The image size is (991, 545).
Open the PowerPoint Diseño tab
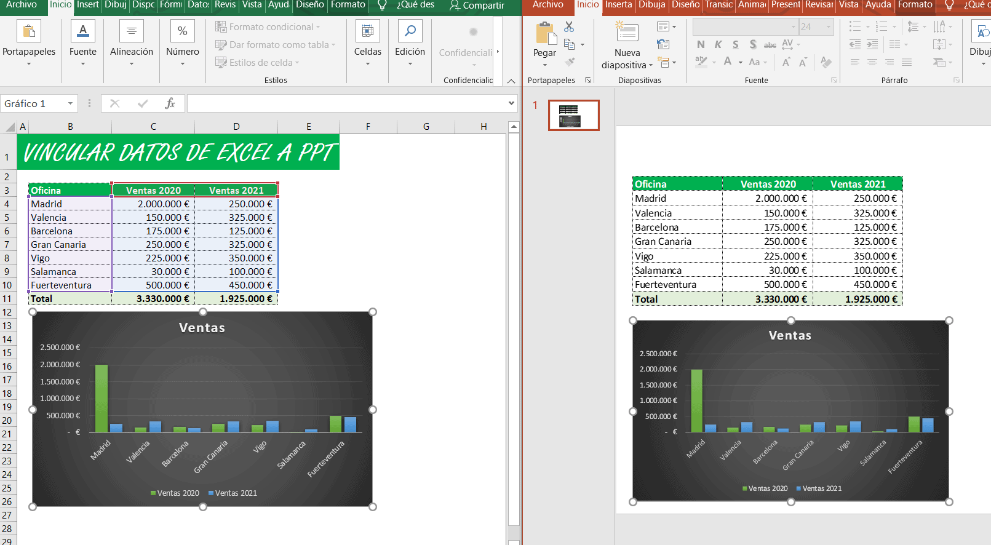click(x=685, y=5)
